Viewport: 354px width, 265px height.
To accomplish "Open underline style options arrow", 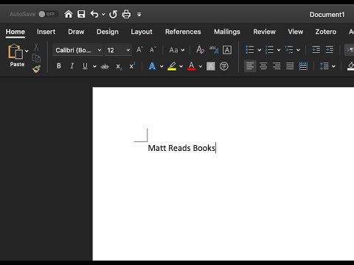I will [94, 66].
